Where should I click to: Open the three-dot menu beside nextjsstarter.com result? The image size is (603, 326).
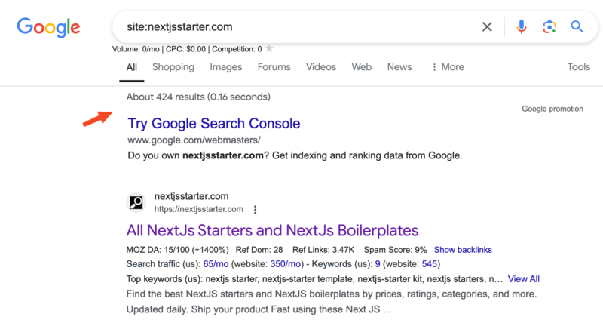[x=255, y=209]
